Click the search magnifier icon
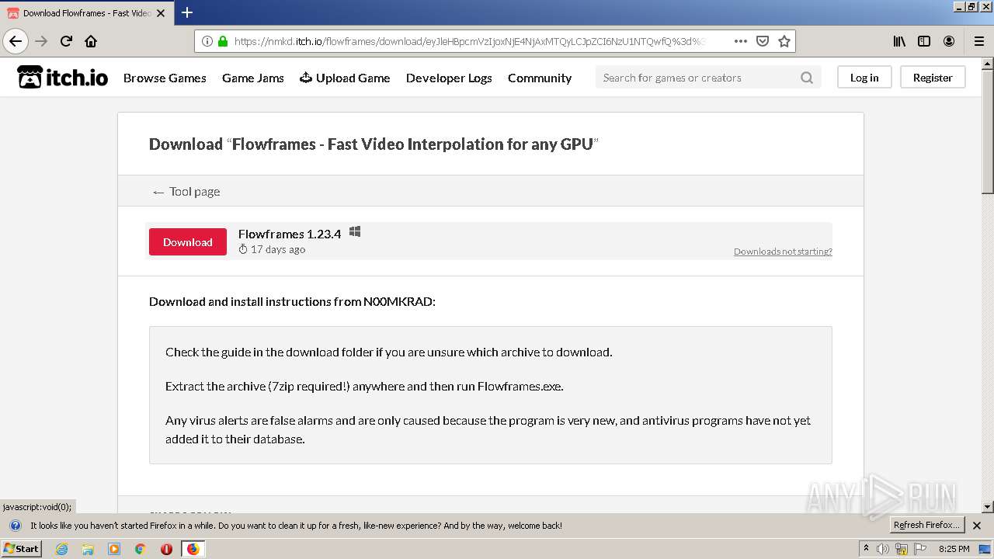994x559 pixels. click(807, 78)
